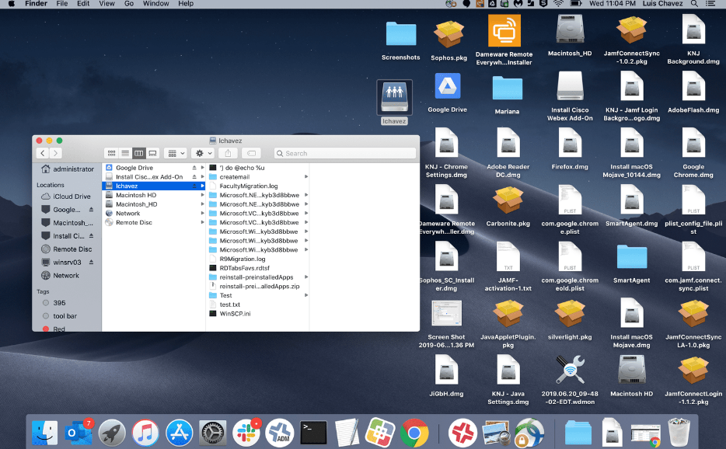Open Google Chrome from the Dock
This screenshot has width=726, height=449.
coord(414,433)
